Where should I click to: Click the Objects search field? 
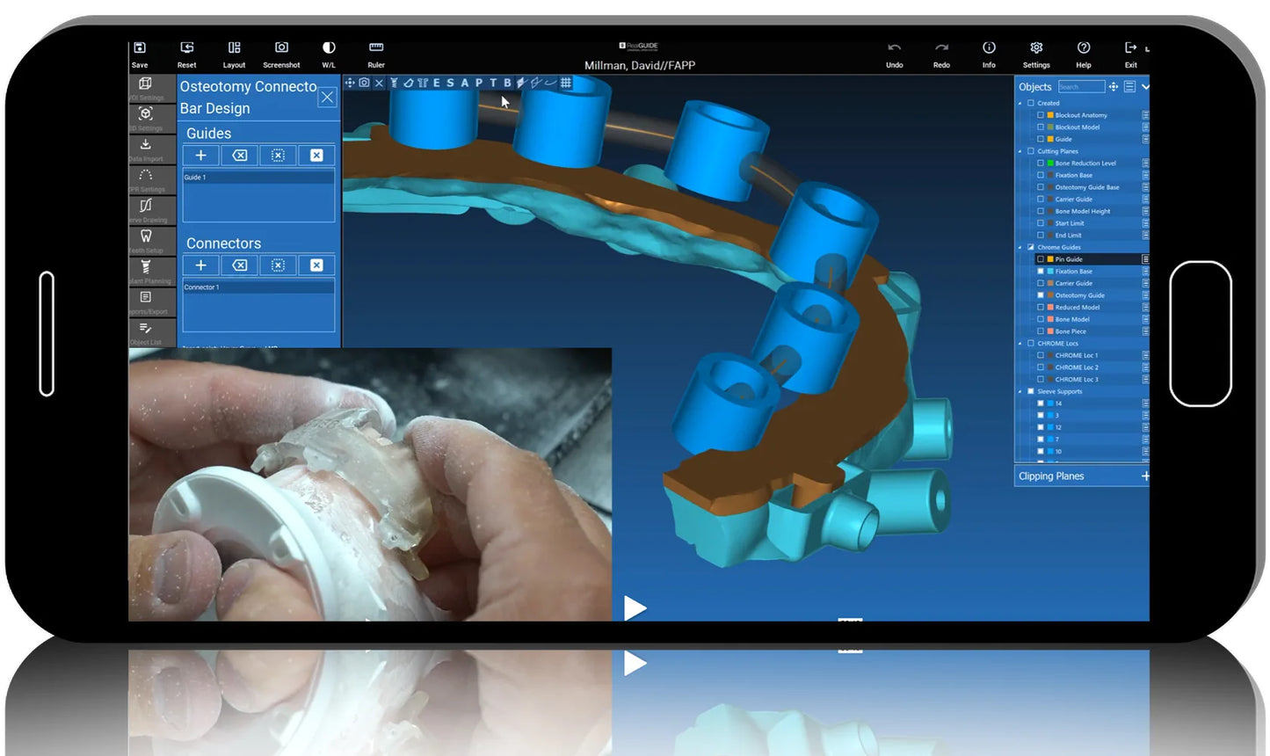pyautogui.click(x=1081, y=87)
